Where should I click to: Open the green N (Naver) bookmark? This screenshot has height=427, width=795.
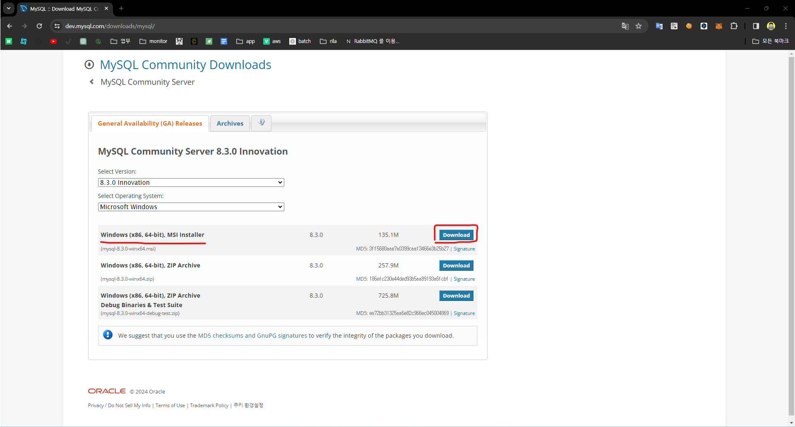9,41
